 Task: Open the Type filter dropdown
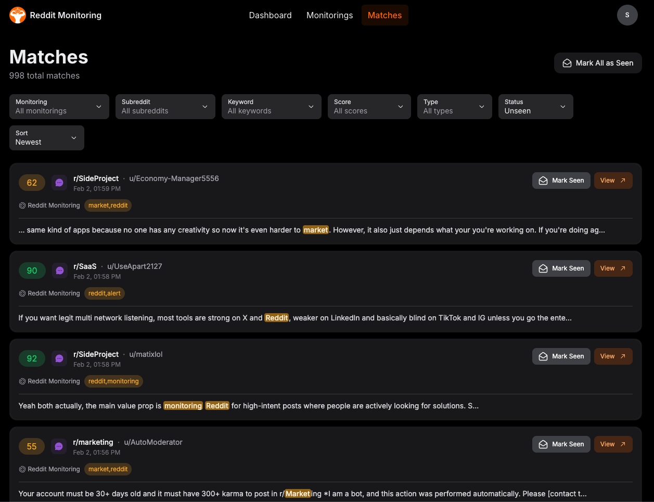click(454, 107)
